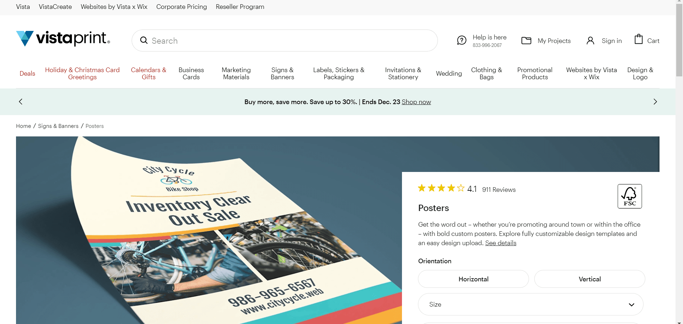Click the Shop now promo link
This screenshot has height=324, width=683.
(x=416, y=102)
